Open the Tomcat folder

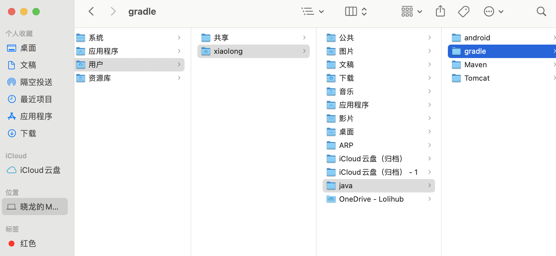click(x=477, y=78)
